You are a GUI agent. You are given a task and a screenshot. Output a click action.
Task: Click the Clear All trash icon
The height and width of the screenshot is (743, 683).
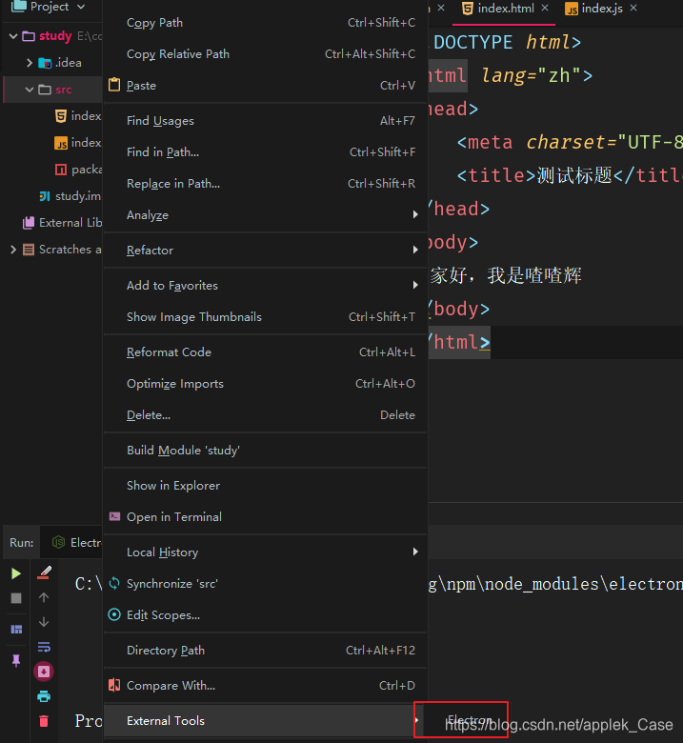[44, 721]
